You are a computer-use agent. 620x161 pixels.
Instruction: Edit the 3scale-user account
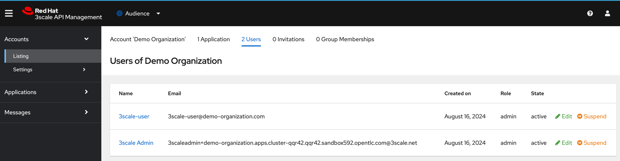[x=564, y=116]
